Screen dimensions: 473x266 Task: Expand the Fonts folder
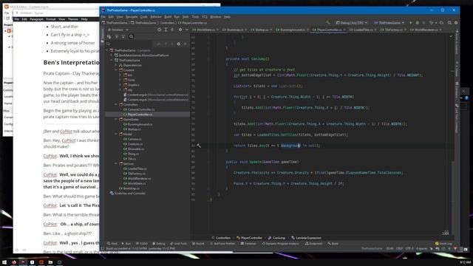[x=120, y=80]
